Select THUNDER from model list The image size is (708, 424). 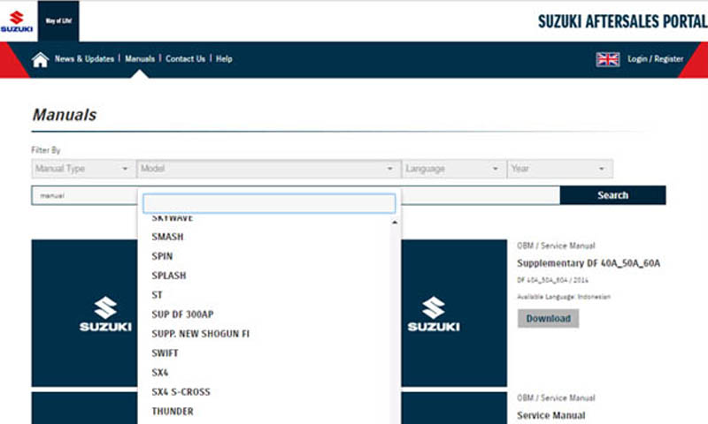(x=173, y=412)
